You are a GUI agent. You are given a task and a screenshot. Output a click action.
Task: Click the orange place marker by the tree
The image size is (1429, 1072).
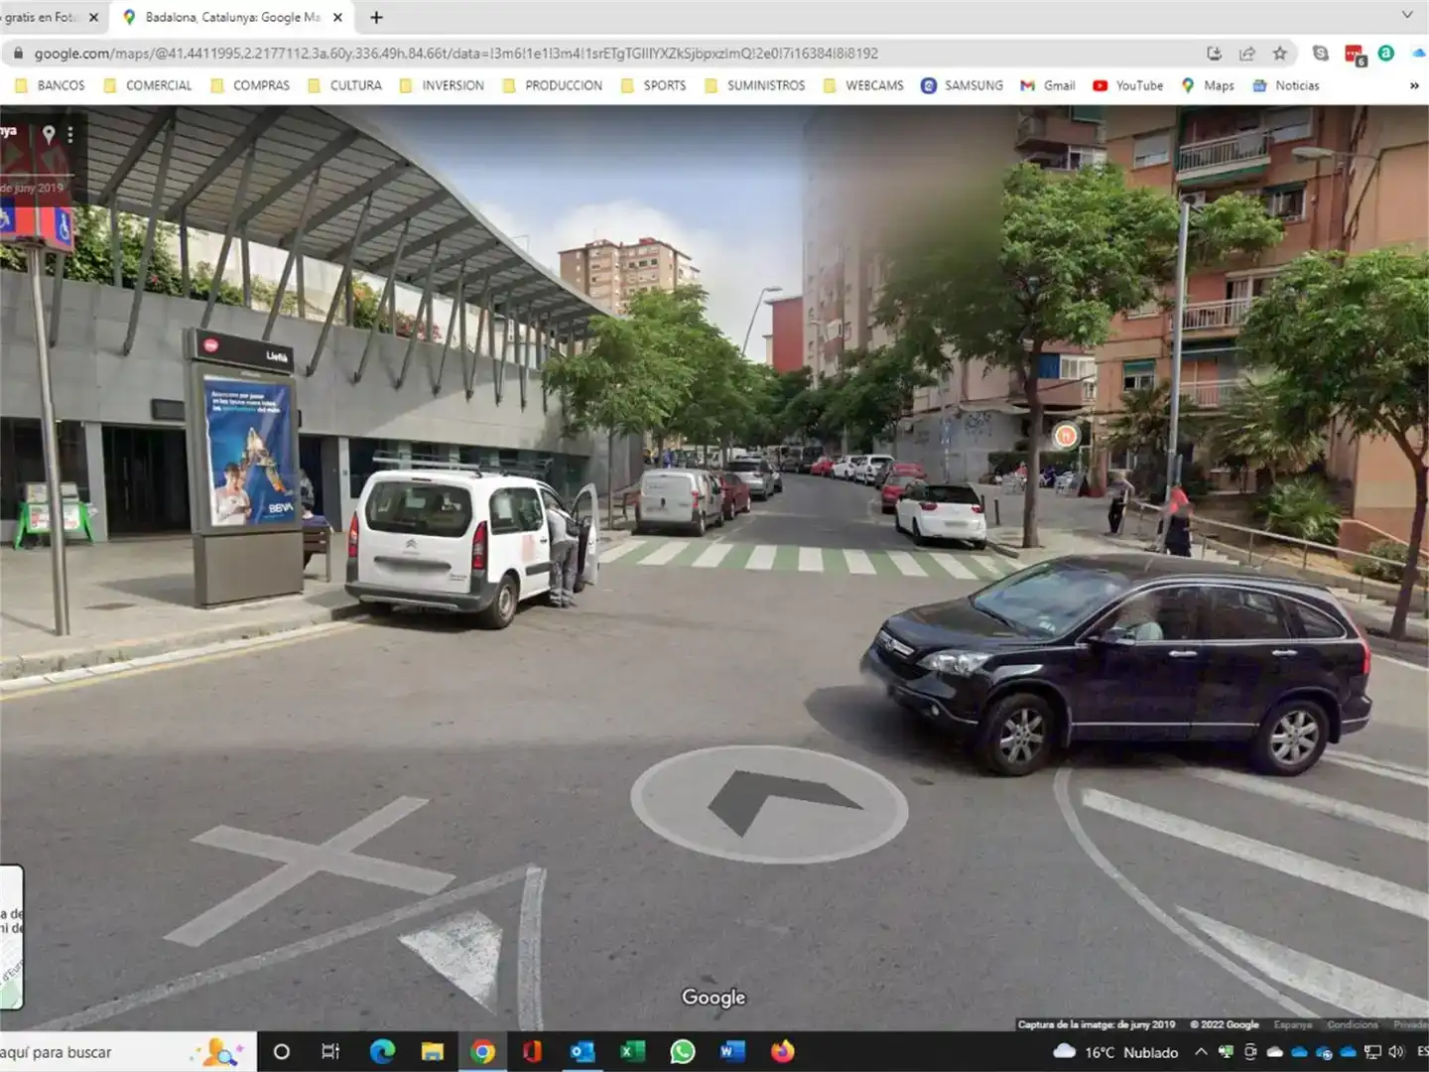tap(1066, 435)
